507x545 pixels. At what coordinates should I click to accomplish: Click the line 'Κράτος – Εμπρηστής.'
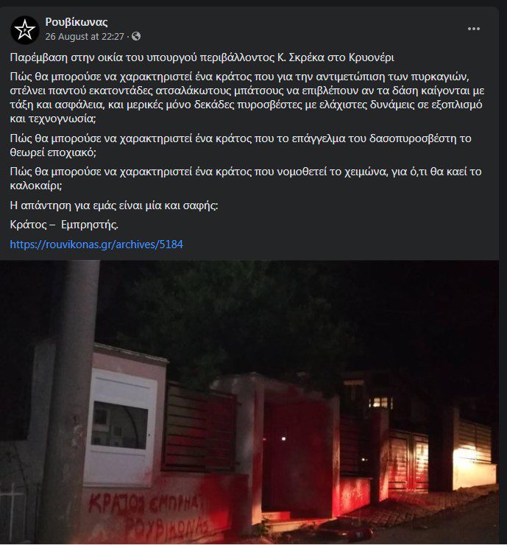64,225
